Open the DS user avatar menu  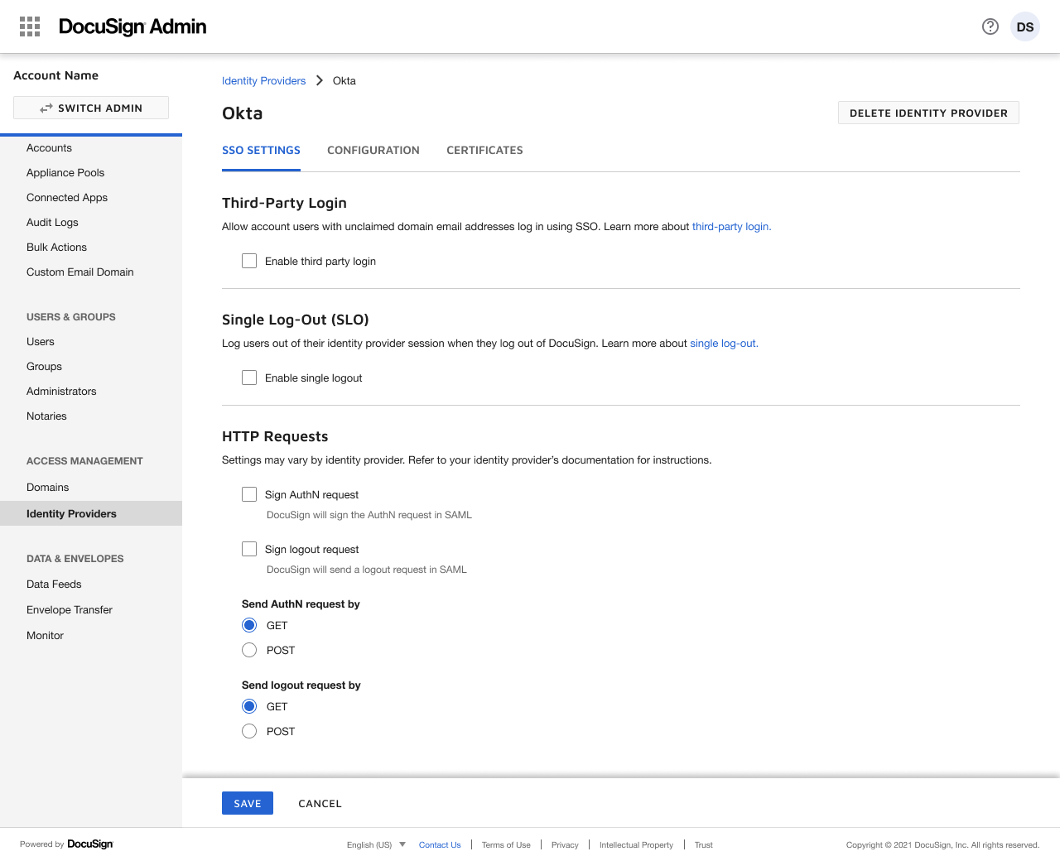coord(1024,26)
